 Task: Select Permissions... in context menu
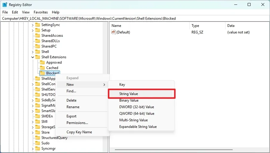(82, 123)
